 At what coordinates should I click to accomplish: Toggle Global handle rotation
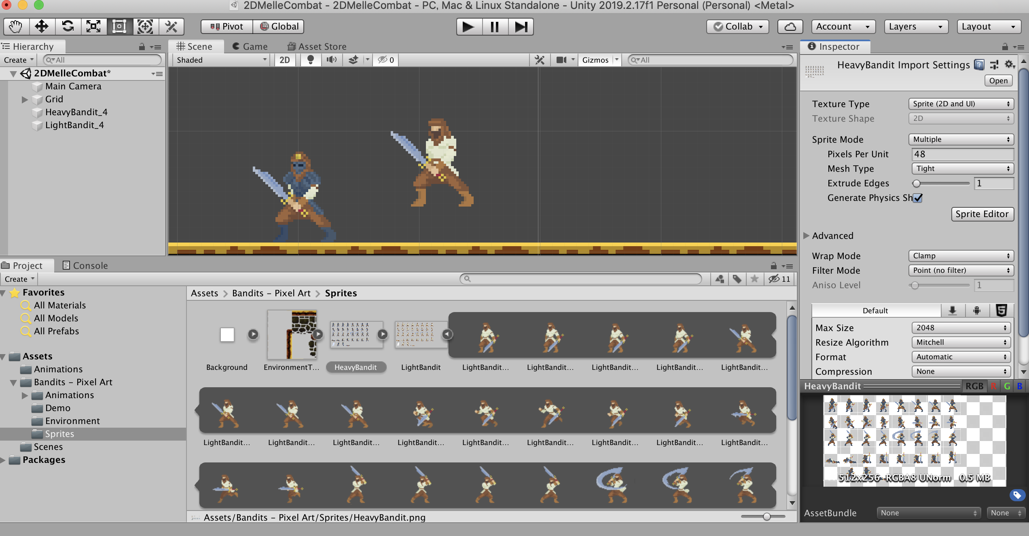coord(279,27)
